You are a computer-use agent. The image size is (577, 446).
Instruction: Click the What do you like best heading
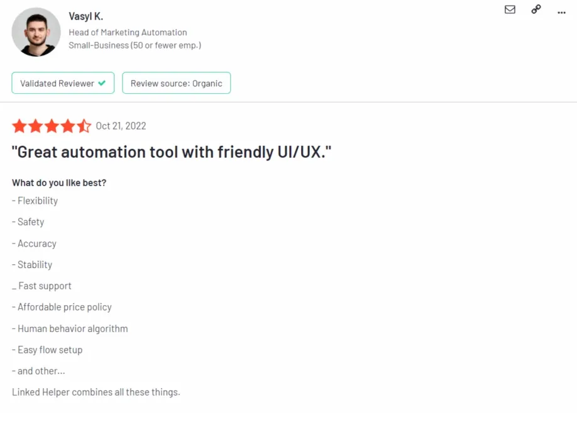click(58, 182)
